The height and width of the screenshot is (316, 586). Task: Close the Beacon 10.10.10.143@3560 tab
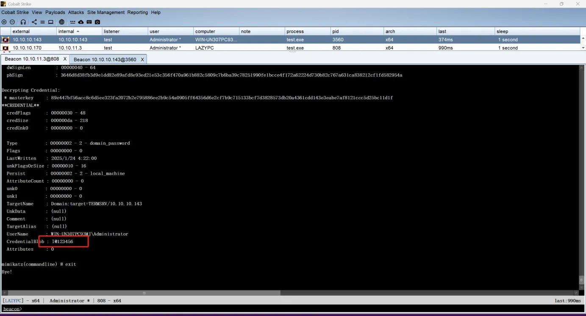pos(142,59)
